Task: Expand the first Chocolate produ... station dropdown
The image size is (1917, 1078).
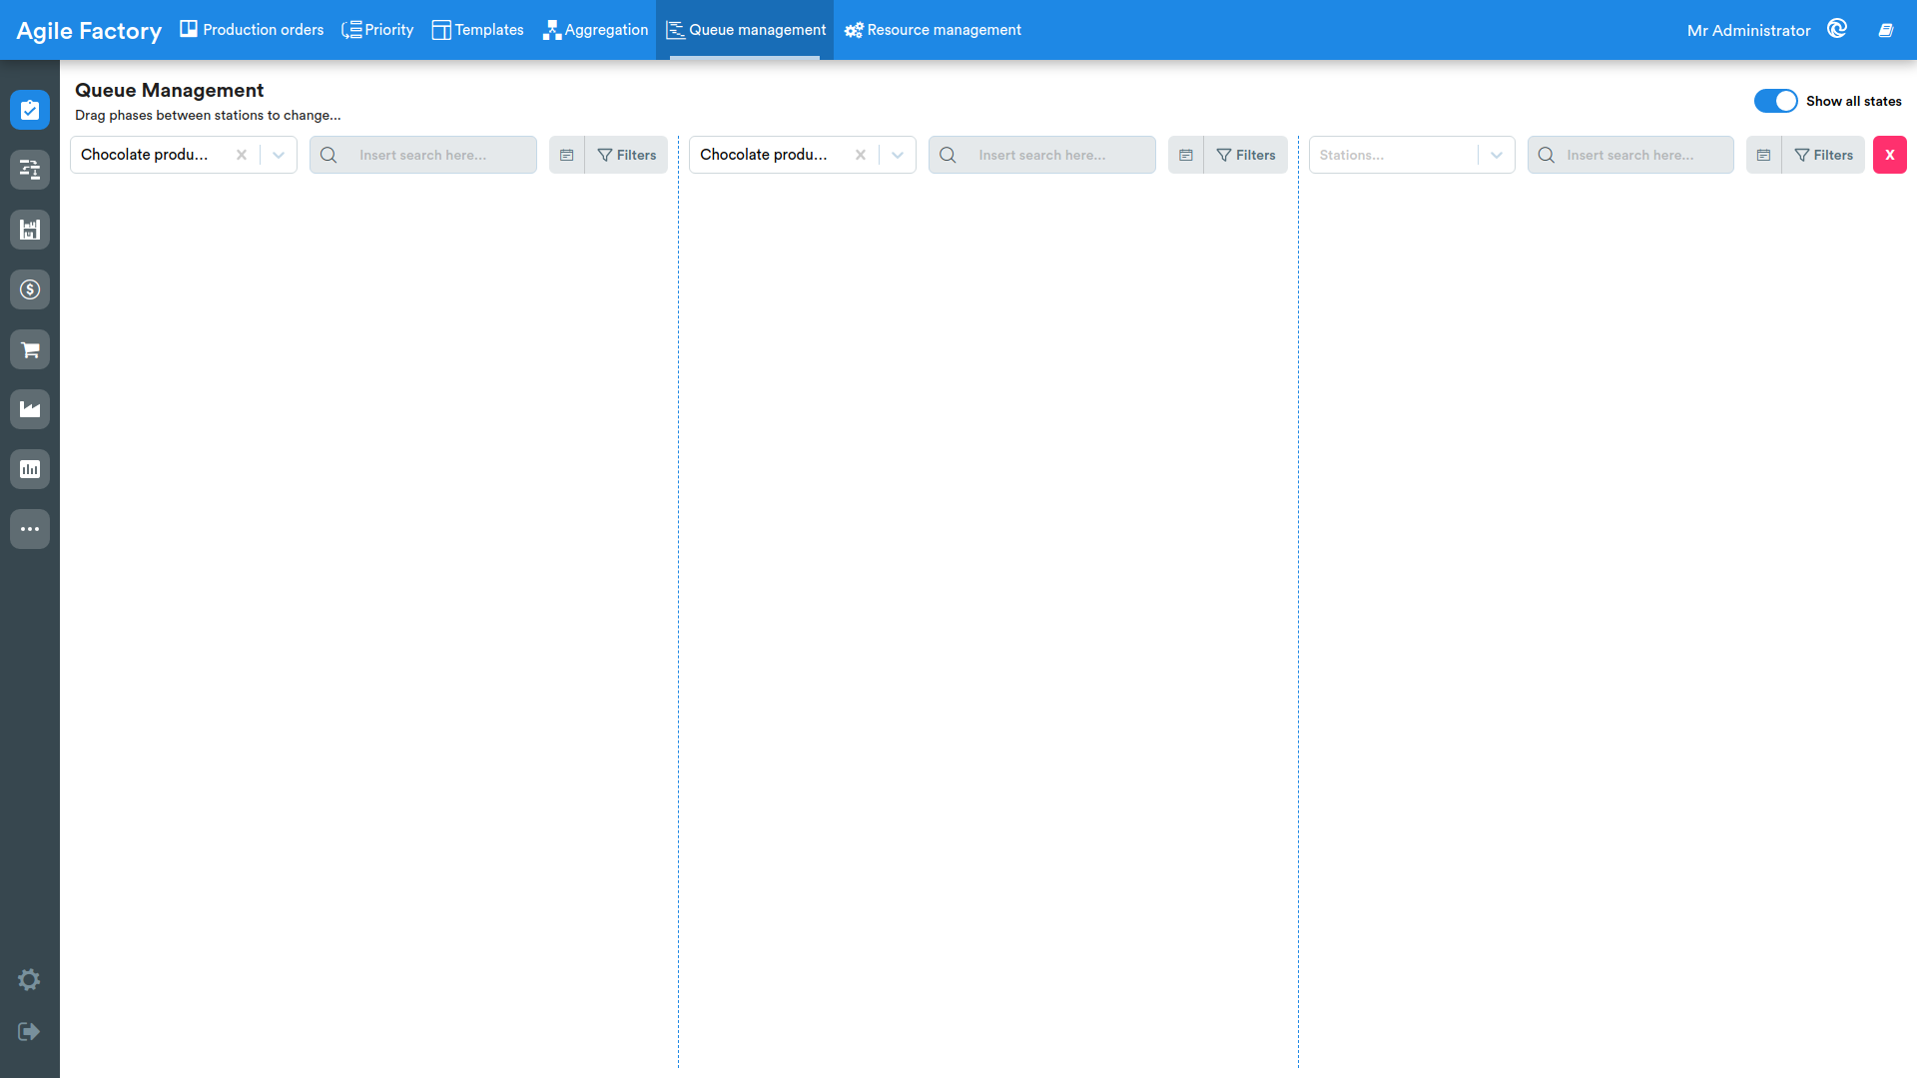Action: [279, 155]
